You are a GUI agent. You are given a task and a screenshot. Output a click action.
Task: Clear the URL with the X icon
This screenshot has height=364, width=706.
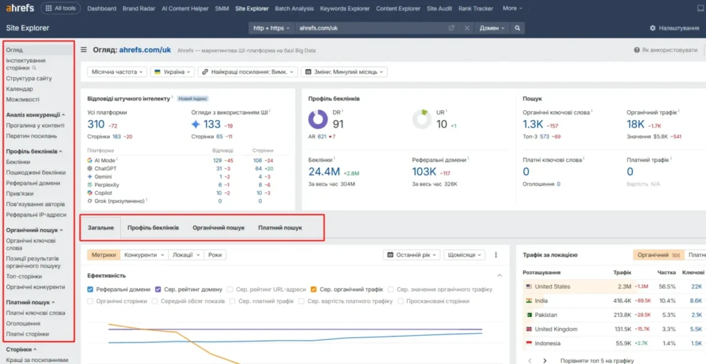click(x=467, y=28)
